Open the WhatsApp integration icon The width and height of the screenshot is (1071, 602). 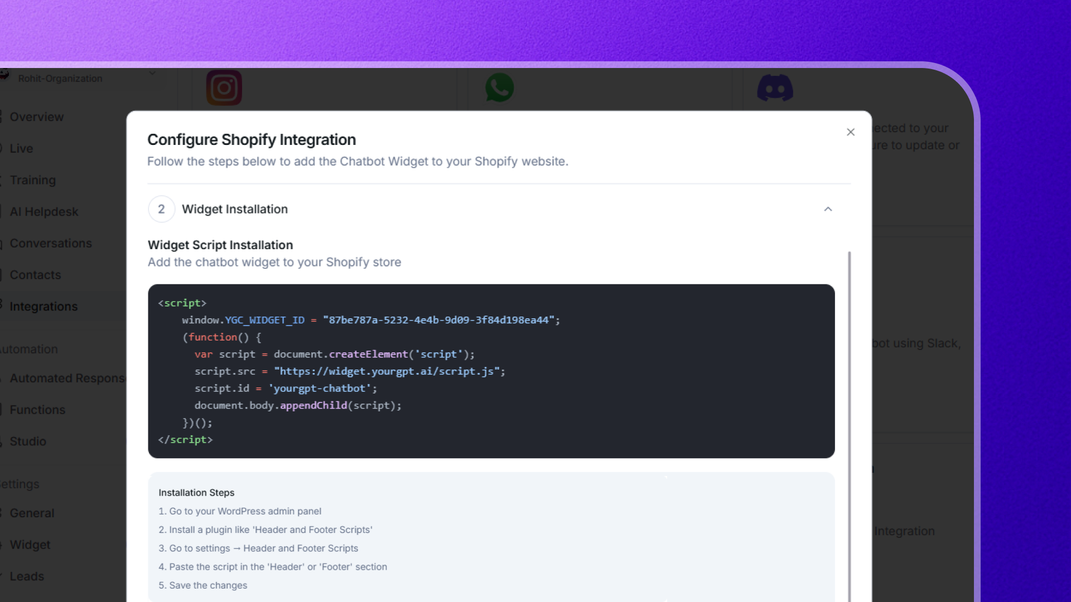click(x=500, y=88)
